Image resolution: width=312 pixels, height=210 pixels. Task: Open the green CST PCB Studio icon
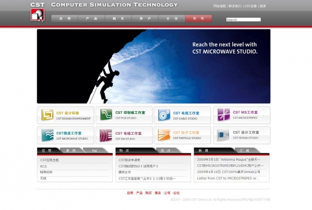pyautogui.click(x=106, y=114)
